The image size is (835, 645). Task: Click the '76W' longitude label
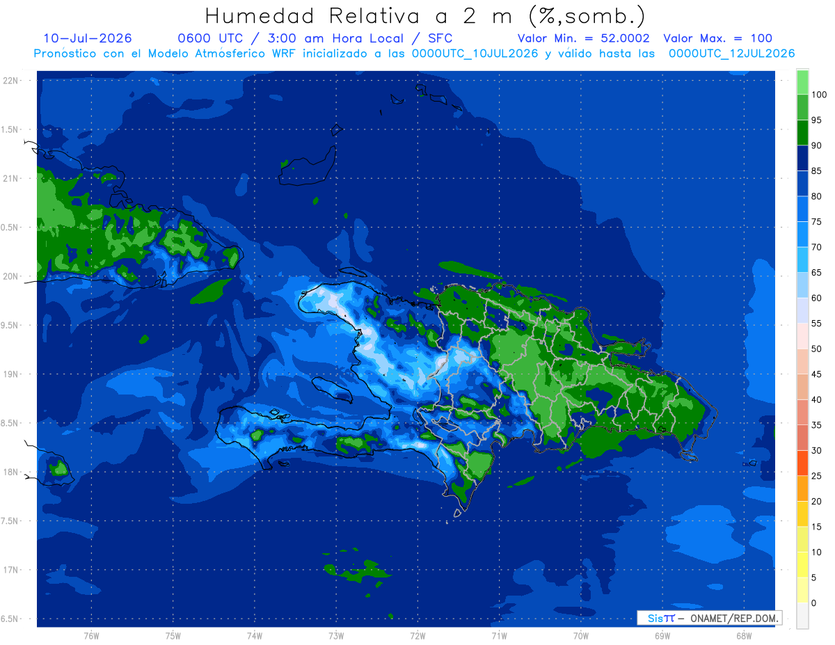point(91,636)
